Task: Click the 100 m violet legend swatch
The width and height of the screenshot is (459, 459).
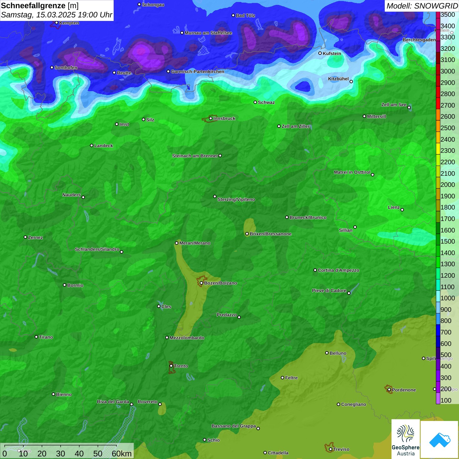Action: click(x=438, y=398)
